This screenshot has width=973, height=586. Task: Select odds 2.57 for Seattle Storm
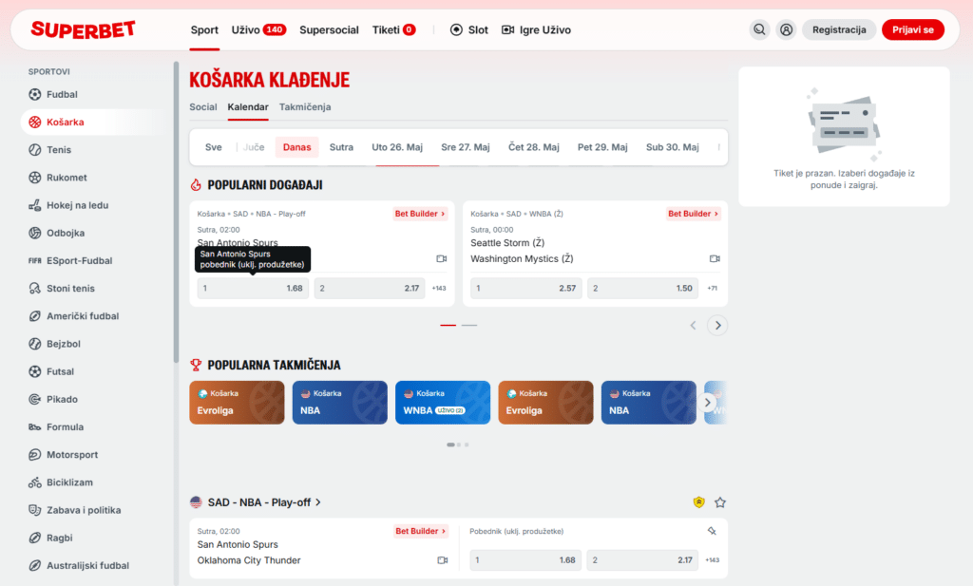point(525,289)
